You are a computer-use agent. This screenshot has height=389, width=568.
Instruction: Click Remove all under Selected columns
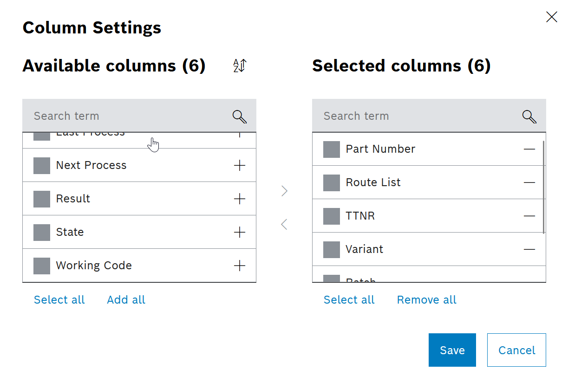pyautogui.click(x=426, y=299)
